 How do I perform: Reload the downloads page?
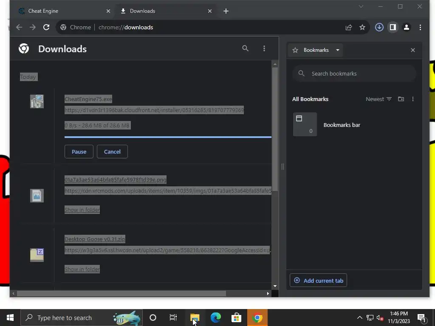coord(46,27)
